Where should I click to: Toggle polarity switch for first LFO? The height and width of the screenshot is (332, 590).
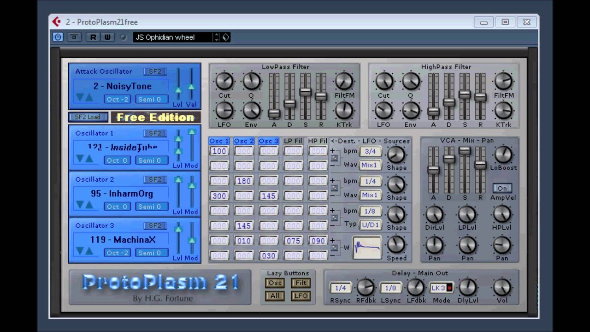click(x=334, y=158)
